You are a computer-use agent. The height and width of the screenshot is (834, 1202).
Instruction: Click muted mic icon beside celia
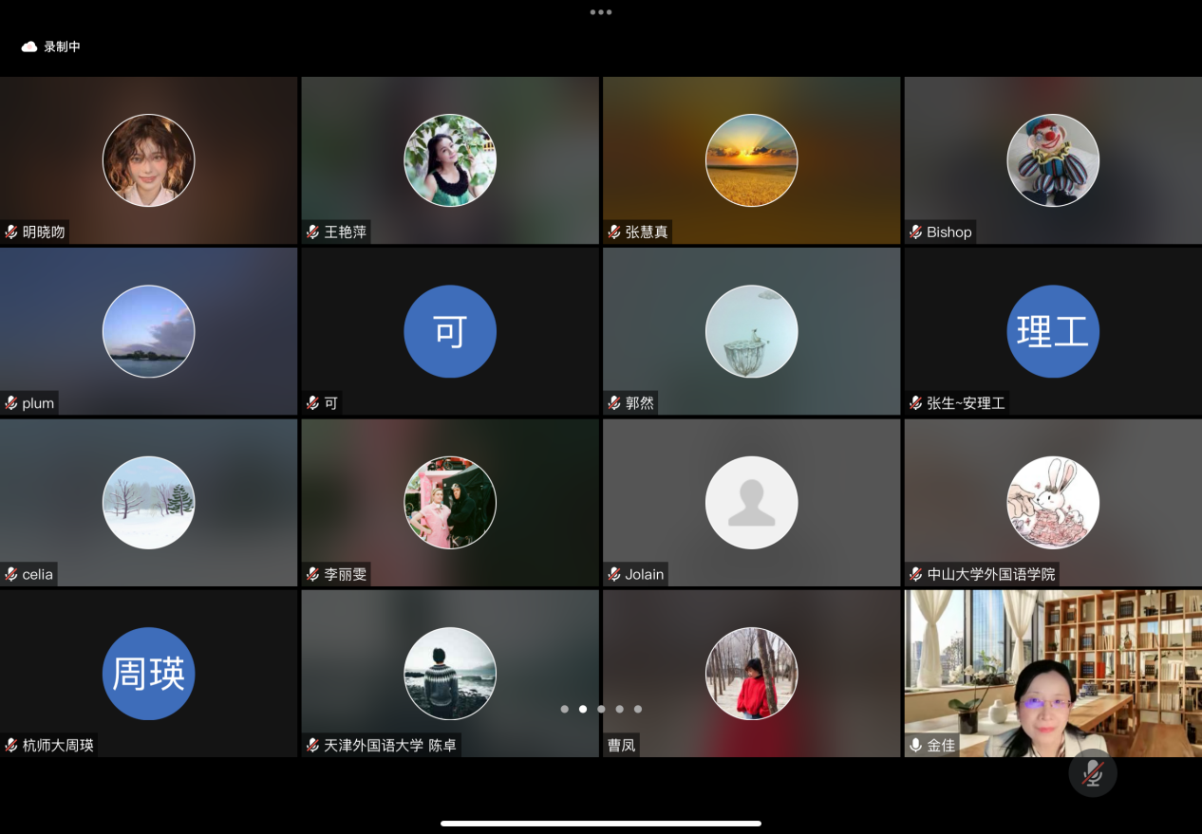coord(11,574)
